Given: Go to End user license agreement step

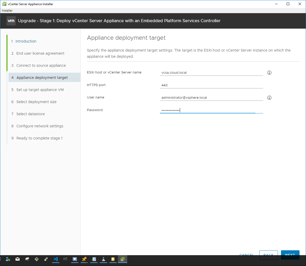Looking at the screenshot, I should coord(38,53).
